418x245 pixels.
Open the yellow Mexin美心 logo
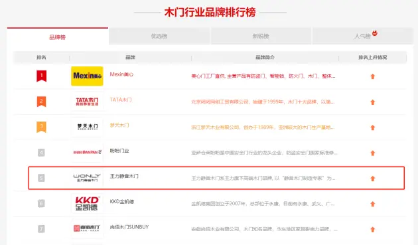(x=87, y=76)
